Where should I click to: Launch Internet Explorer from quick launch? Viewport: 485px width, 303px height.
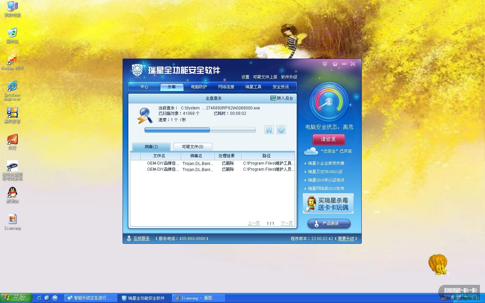pos(39,298)
